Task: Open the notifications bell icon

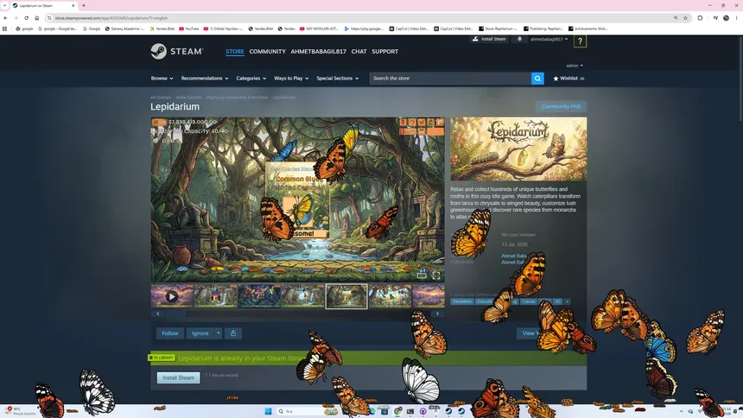Action: (519, 40)
